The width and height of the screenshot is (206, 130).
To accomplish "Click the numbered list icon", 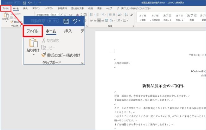I will pos(97,15).
